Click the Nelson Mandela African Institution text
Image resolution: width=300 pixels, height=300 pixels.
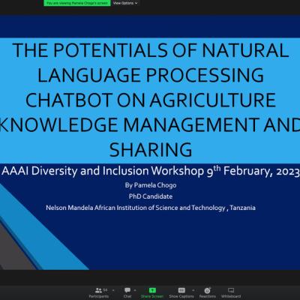[x=151, y=208]
